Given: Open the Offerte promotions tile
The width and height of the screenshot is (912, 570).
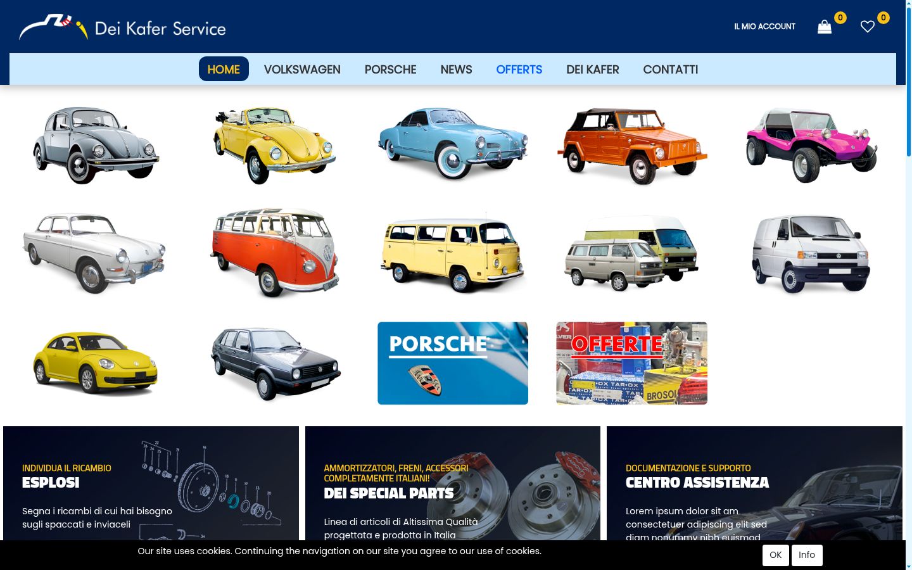Looking at the screenshot, I should [x=632, y=363].
